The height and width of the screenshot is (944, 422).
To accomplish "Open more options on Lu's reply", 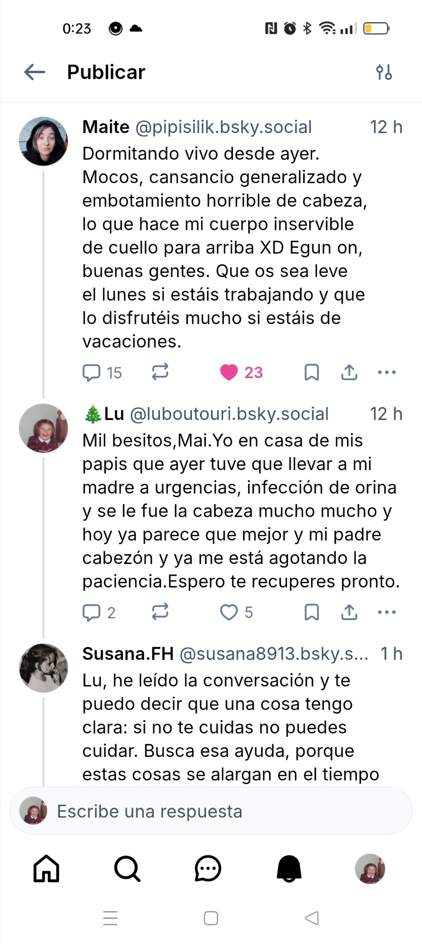I will point(387,612).
